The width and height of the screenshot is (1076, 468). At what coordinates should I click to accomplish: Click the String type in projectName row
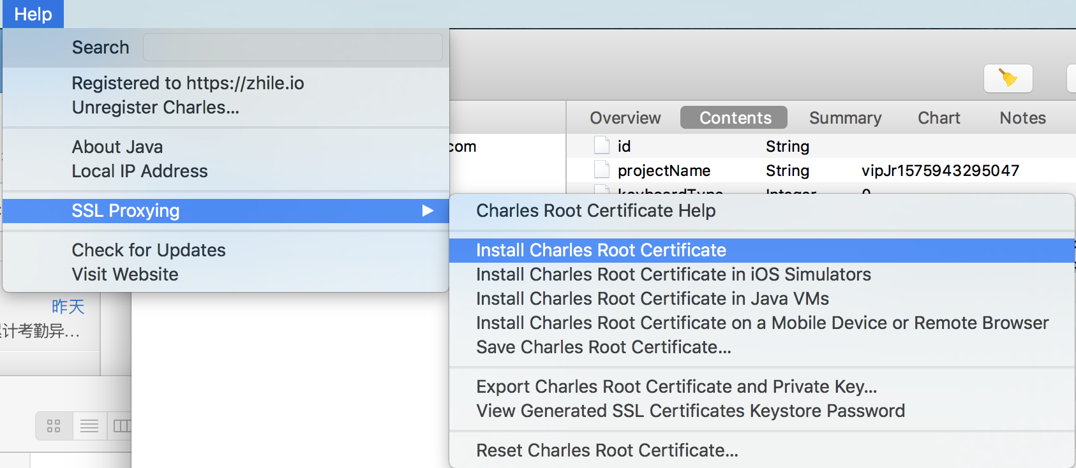(787, 171)
